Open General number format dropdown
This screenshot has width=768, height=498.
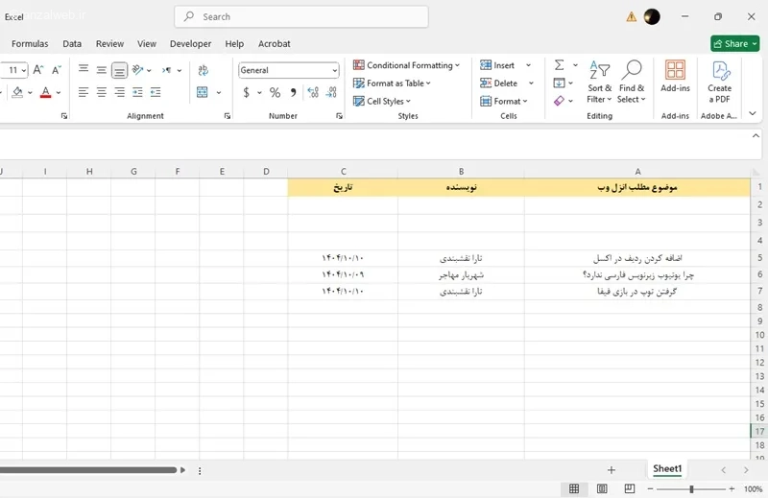pos(334,70)
